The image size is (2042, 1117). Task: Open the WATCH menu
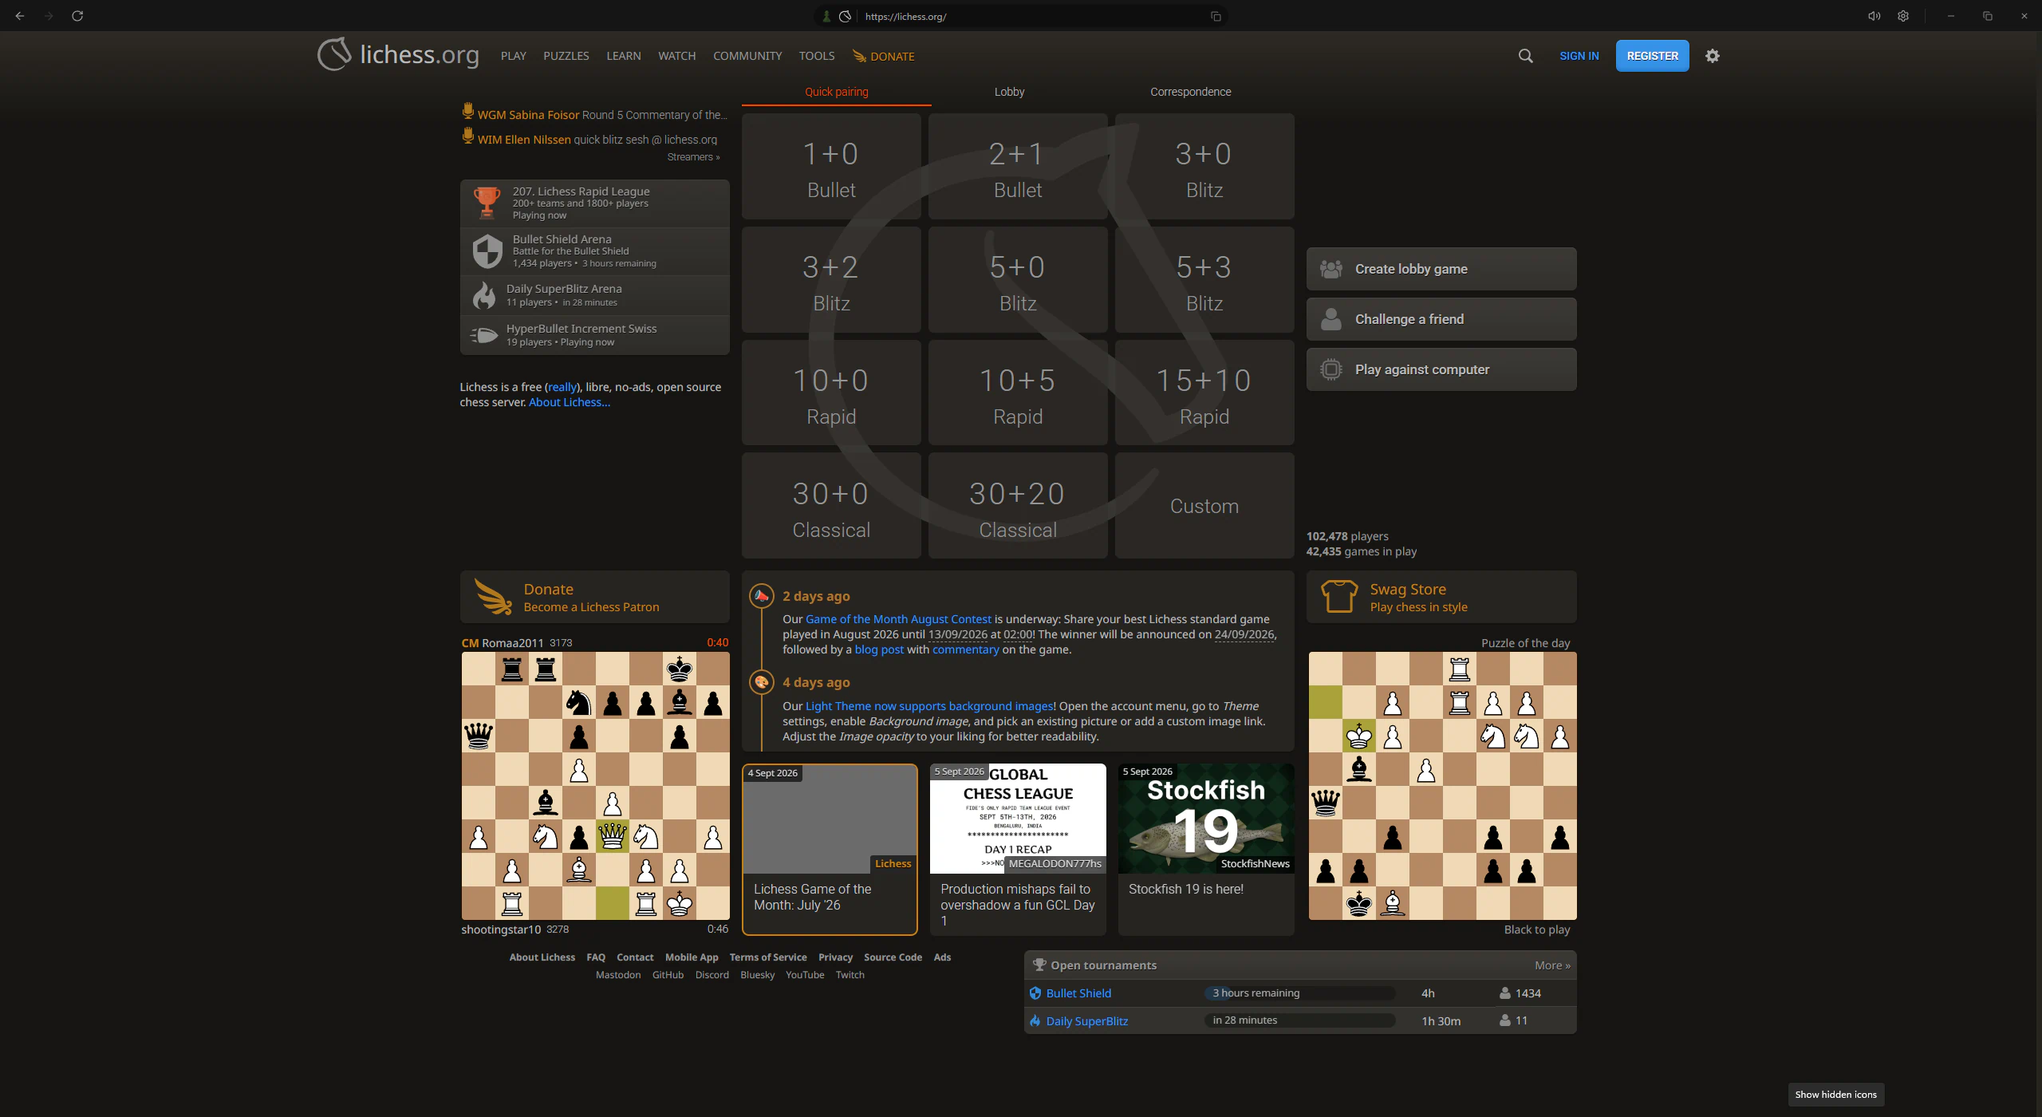click(x=677, y=56)
